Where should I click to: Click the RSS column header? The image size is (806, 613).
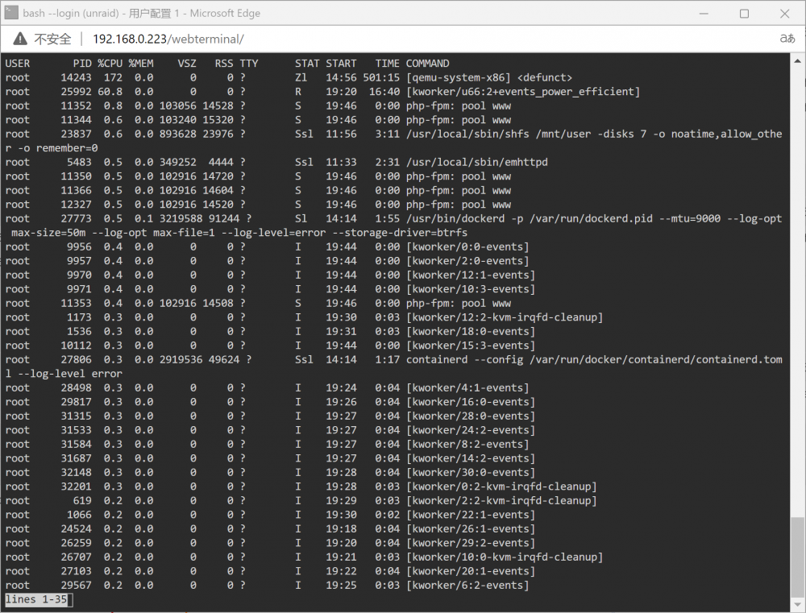click(224, 64)
